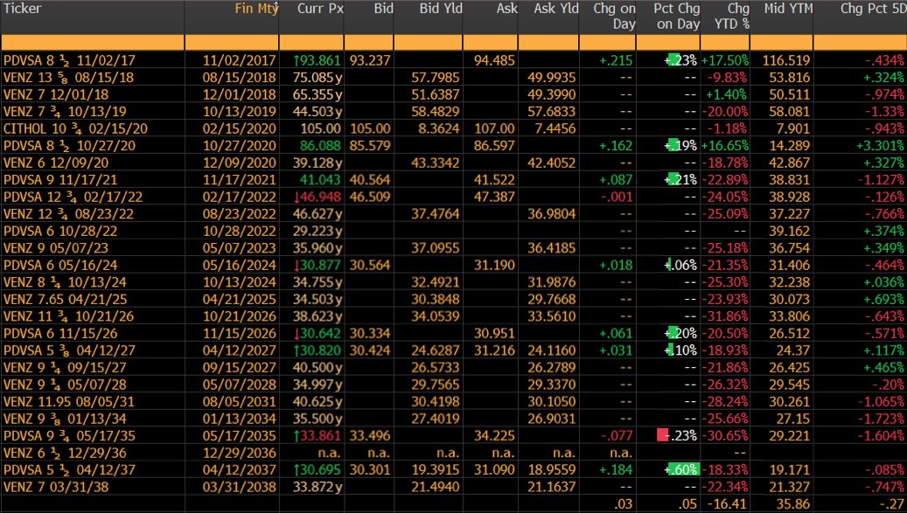Click the Bid Yld column header
The width and height of the screenshot is (907, 513).
point(441,9)
